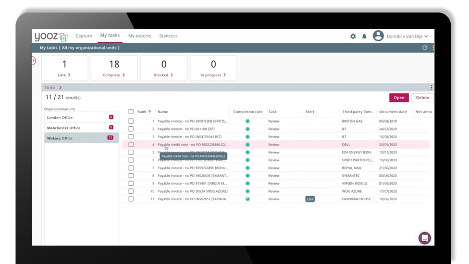
Task: Click the Manchester Office count badge
Action: [111, 127]
